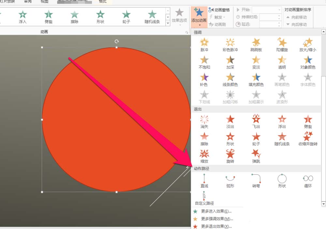326x229 pixels.
Task: Select the 填充颜色 emphasis effect
Action: point(256,79)
